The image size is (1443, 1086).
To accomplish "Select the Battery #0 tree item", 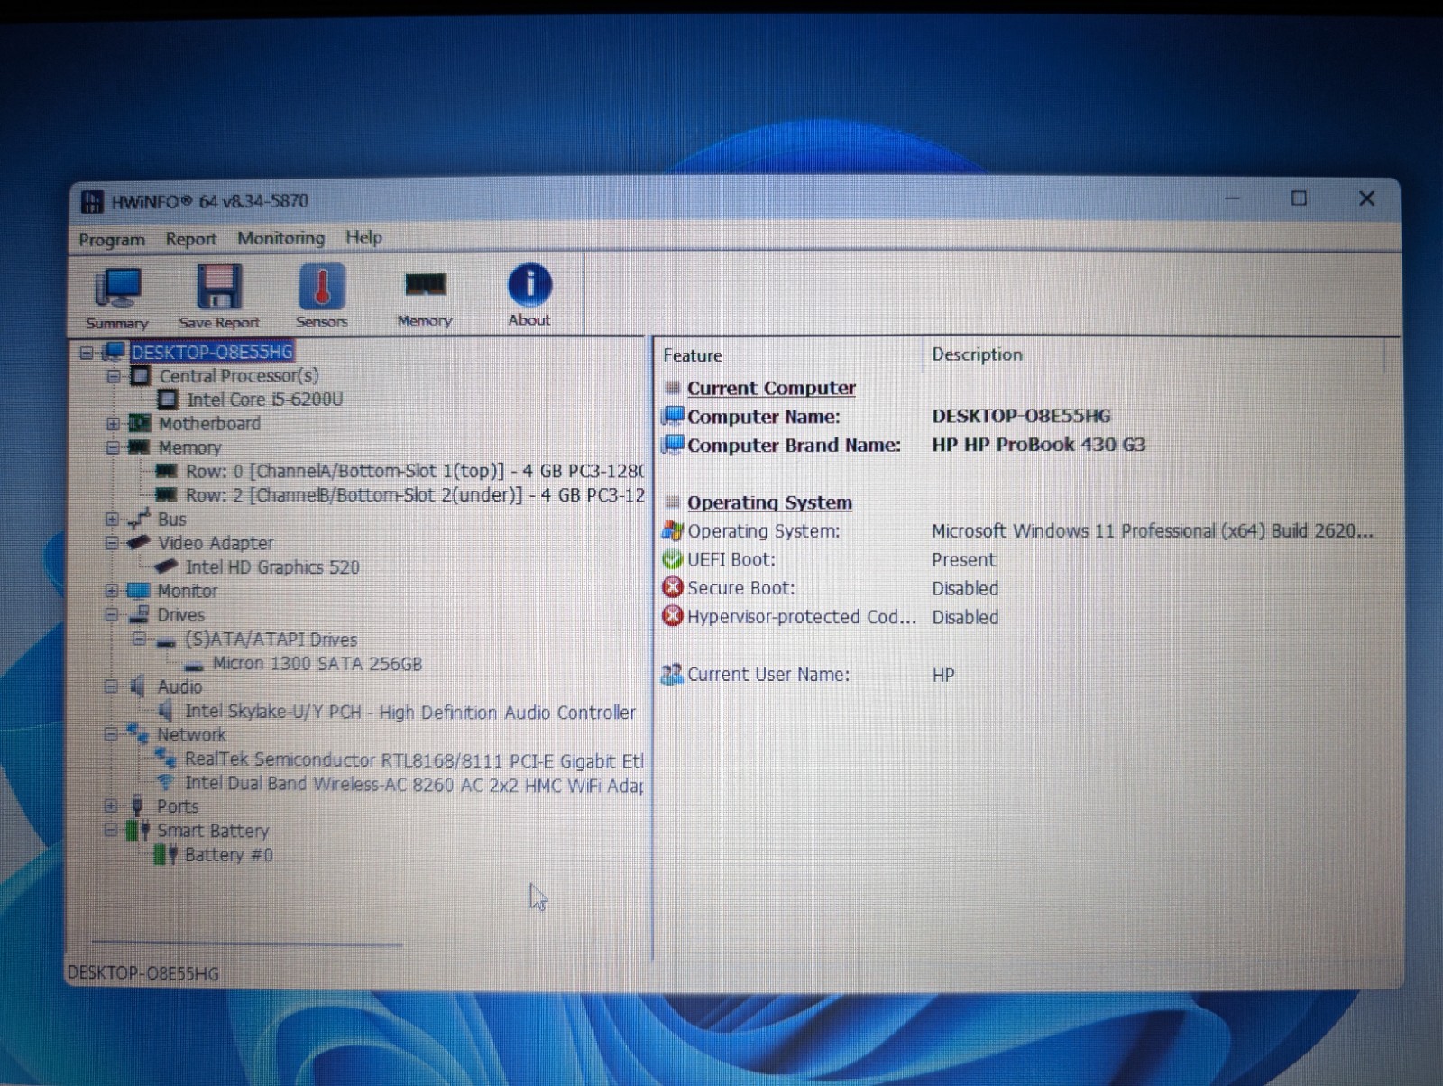I will point(228,854).
